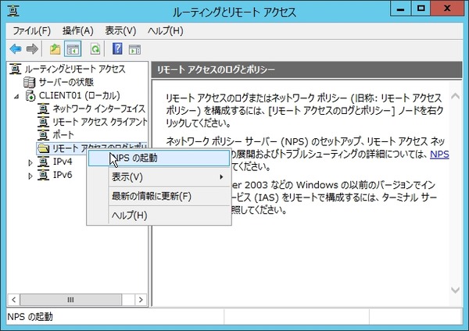Collapse the CLIENT01 (ローカル) tree node

[16, 96]
